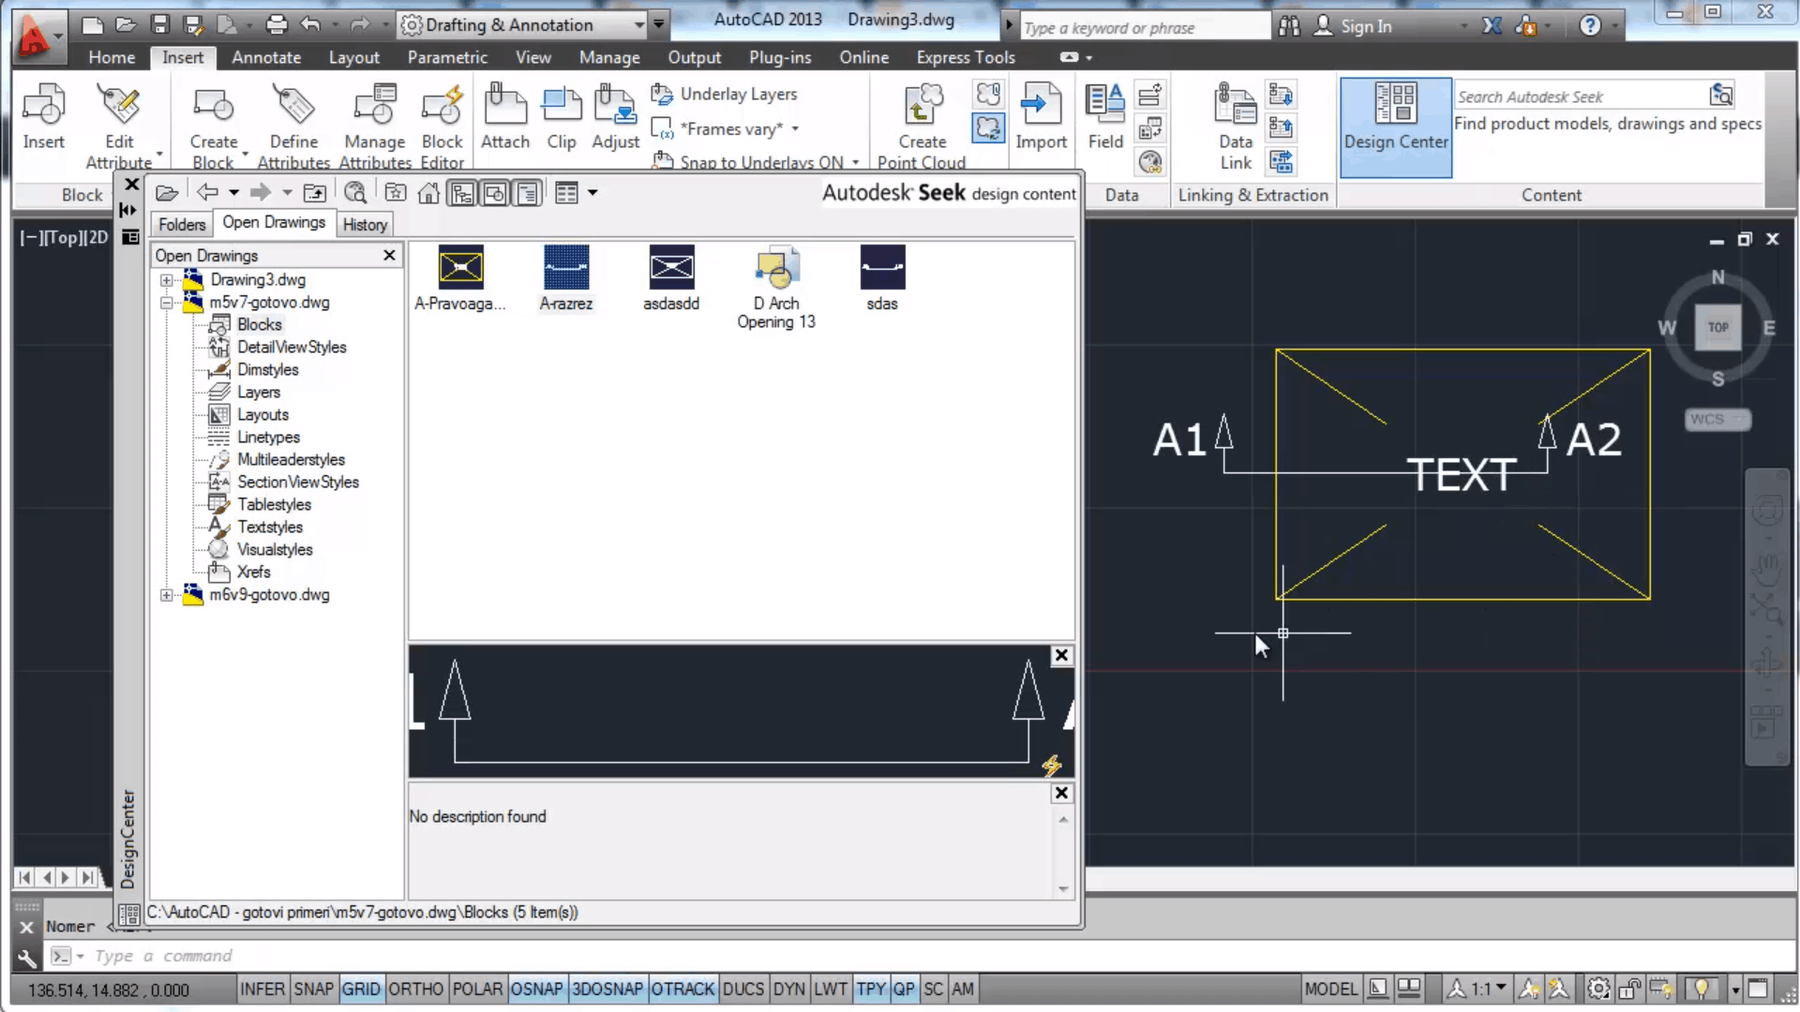Select the D Arch Opening 13 block

[776, 288]
